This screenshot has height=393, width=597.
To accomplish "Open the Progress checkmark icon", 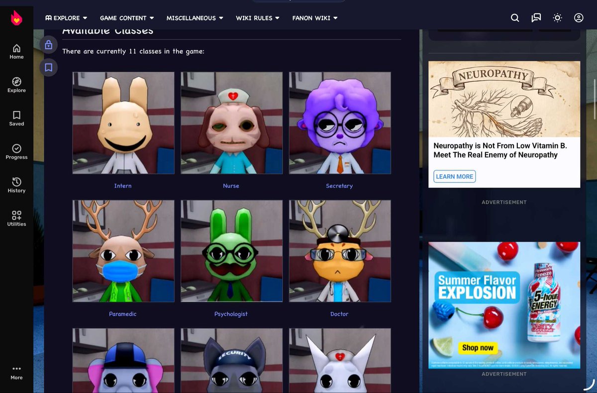I will (x=16, y=151).
